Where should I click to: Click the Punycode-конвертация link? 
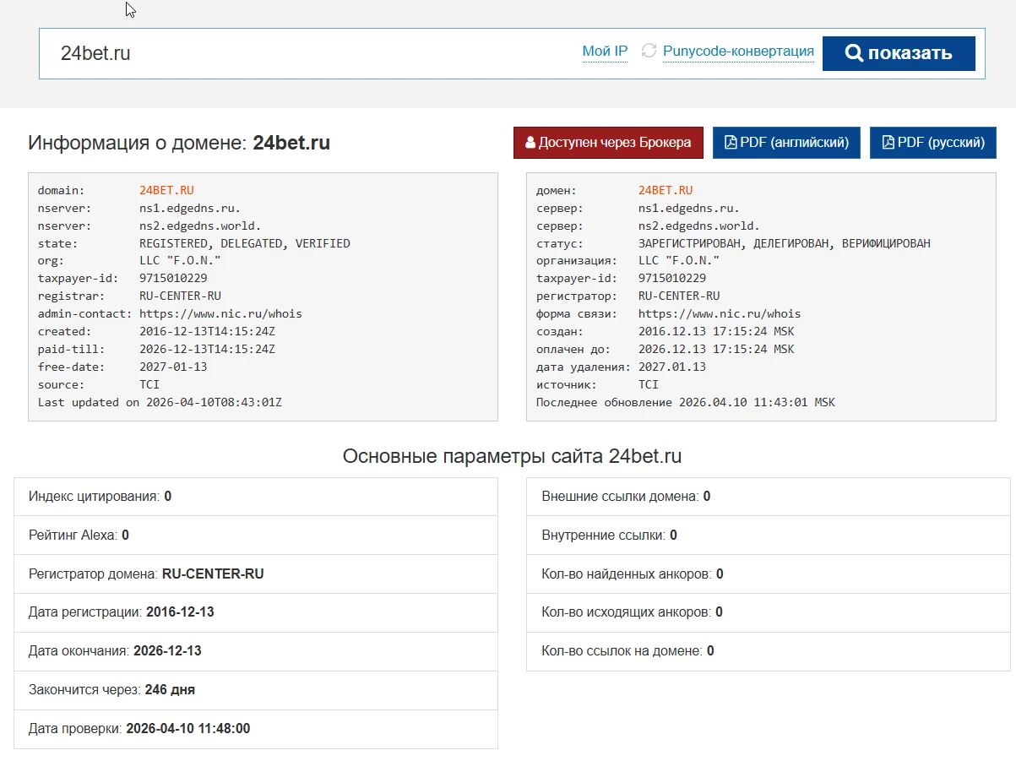click(x=739, y=51)
